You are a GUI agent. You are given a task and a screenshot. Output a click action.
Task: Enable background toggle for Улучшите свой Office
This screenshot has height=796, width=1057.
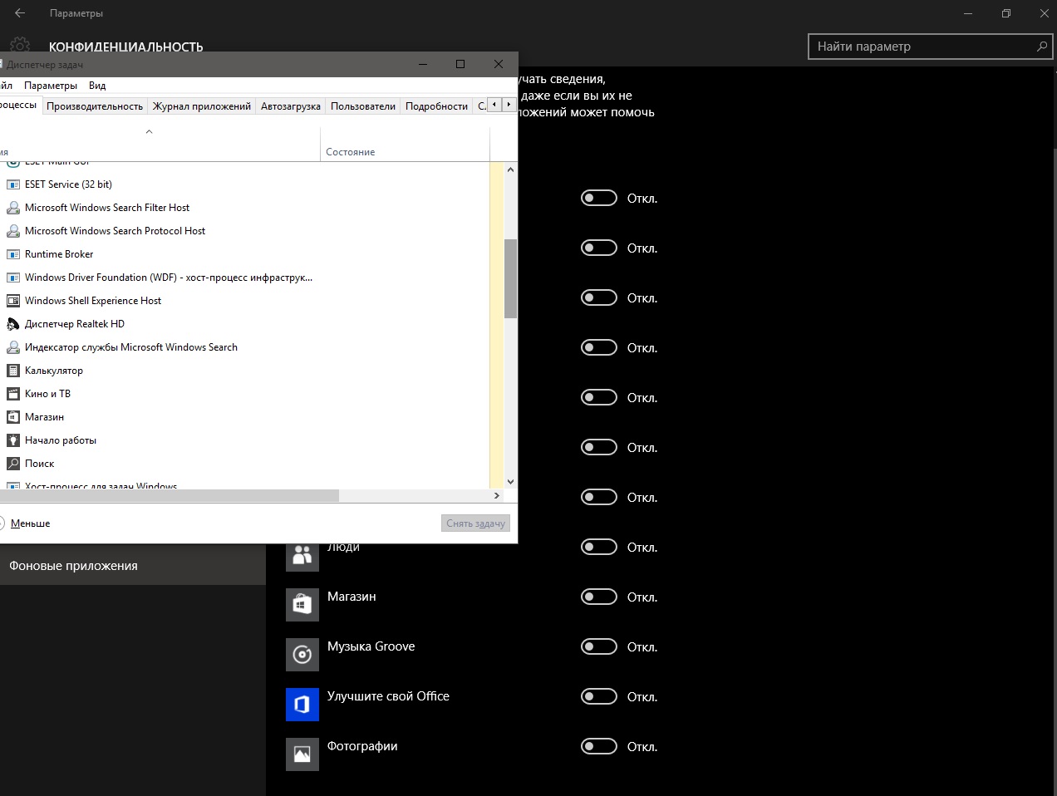coord(599,696)
